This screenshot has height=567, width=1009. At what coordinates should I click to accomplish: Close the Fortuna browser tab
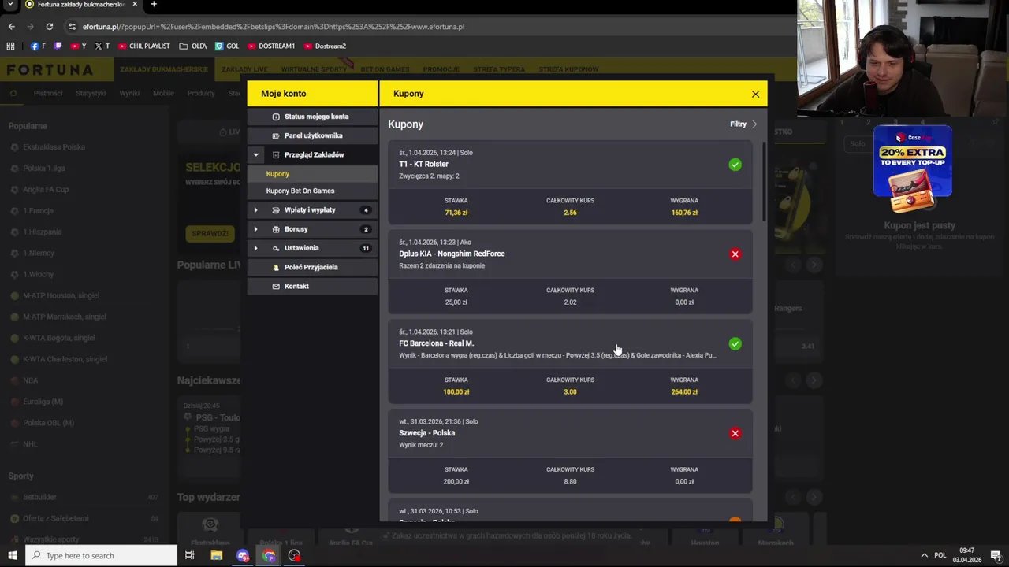[134, 5]
